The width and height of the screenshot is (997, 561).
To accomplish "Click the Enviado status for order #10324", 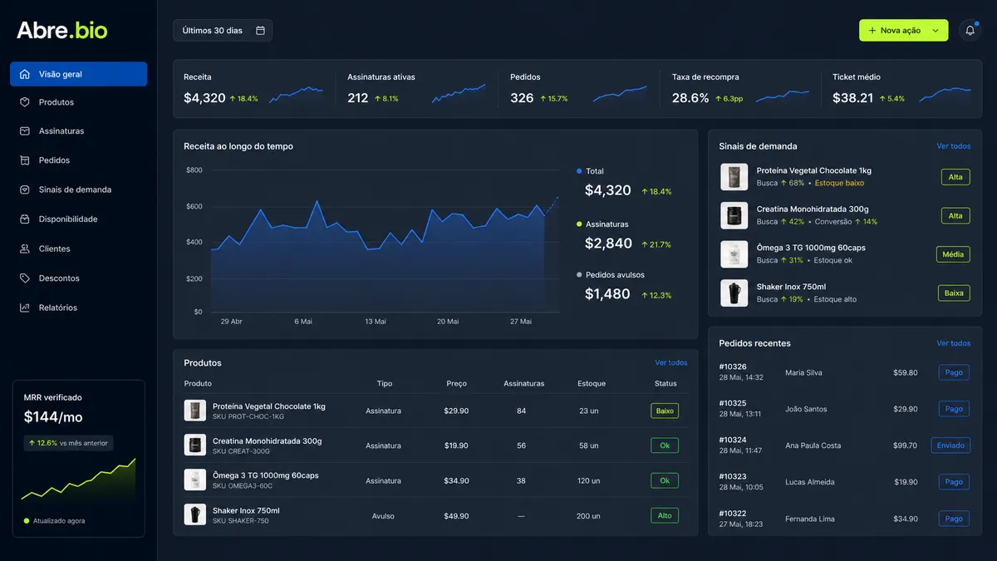I will point(950,445).
